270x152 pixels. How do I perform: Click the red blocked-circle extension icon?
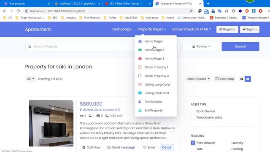point(247,11)
